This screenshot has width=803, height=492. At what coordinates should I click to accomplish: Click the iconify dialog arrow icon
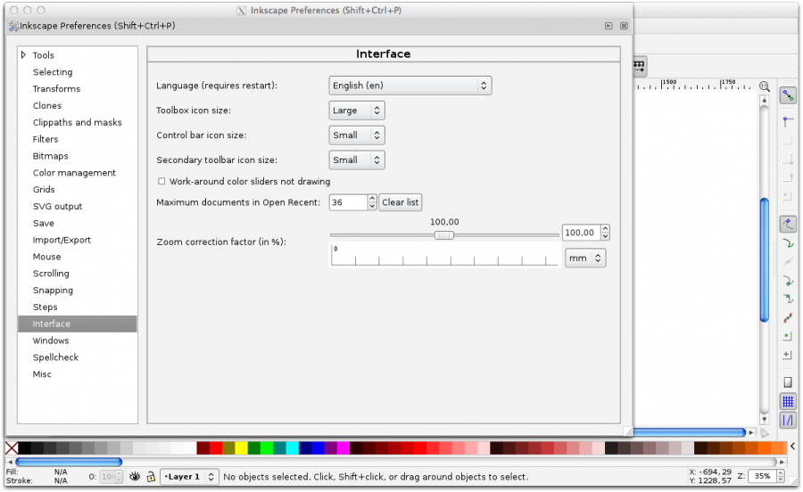(x=608, y=26)
